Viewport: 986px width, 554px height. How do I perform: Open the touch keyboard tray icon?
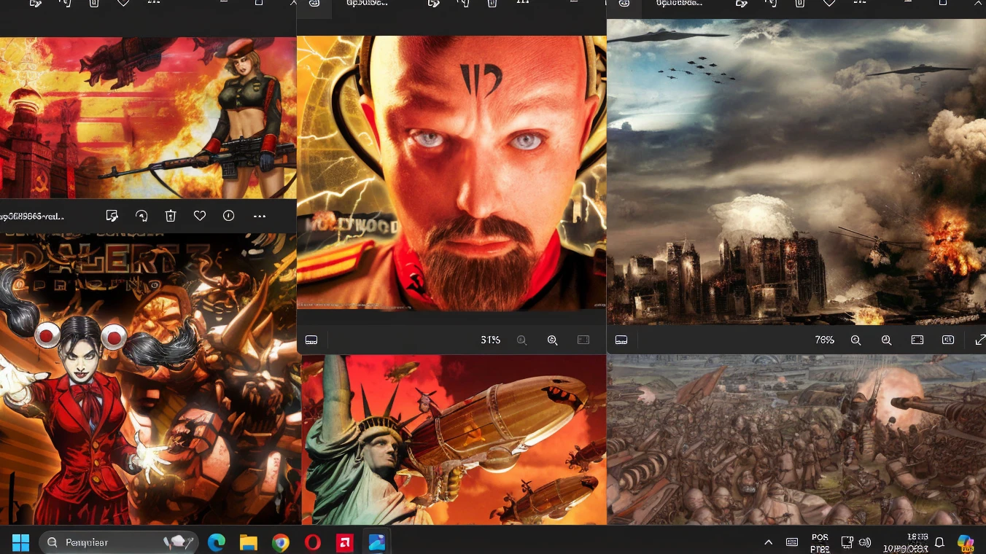(x=792, y=542)
